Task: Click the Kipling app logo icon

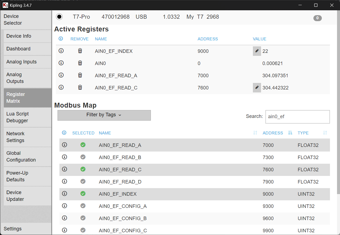Action: click(5, 5)
